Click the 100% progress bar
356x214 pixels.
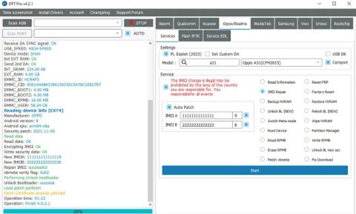[x=78, y=212]
